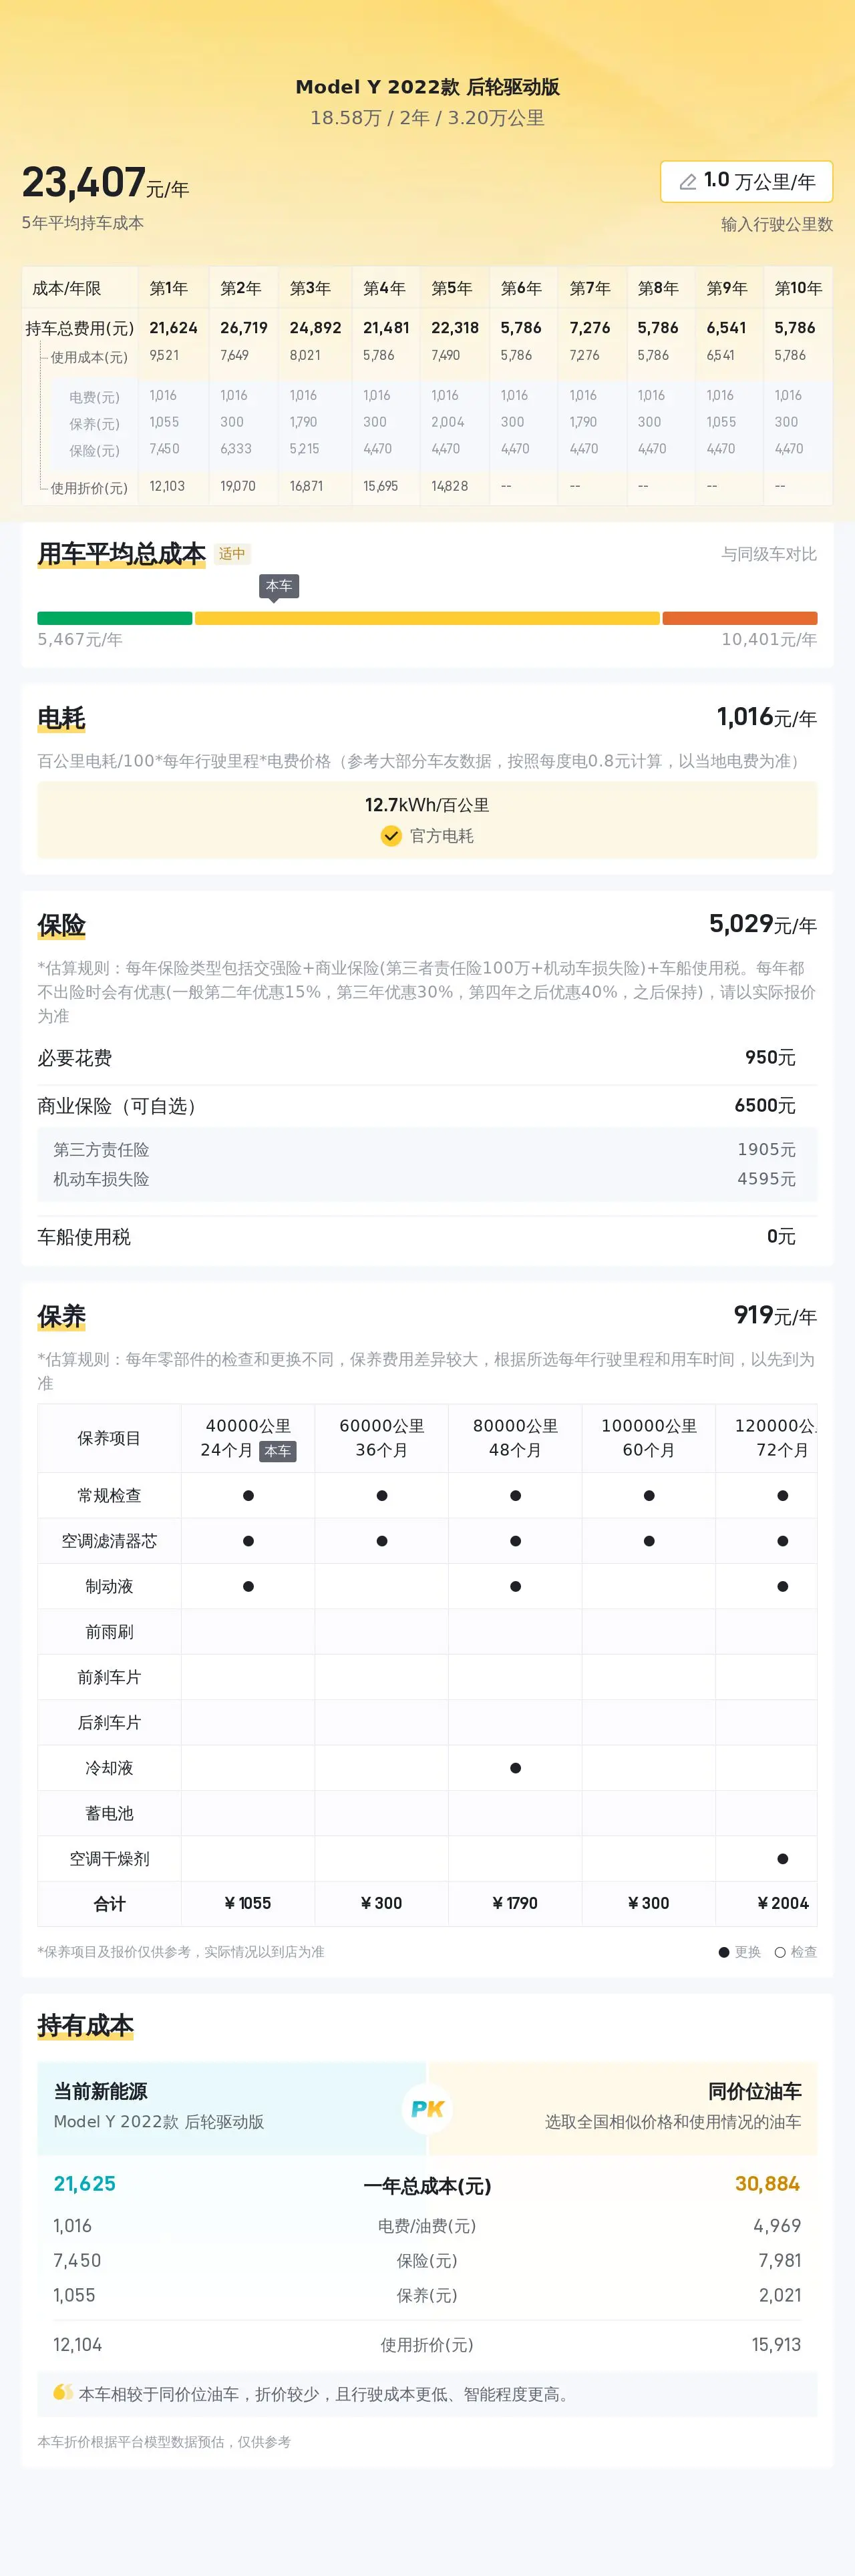855x2576 pixels.
Task: Click the ¥2004 maintenance total
Action: click(x=783, y=1903)
